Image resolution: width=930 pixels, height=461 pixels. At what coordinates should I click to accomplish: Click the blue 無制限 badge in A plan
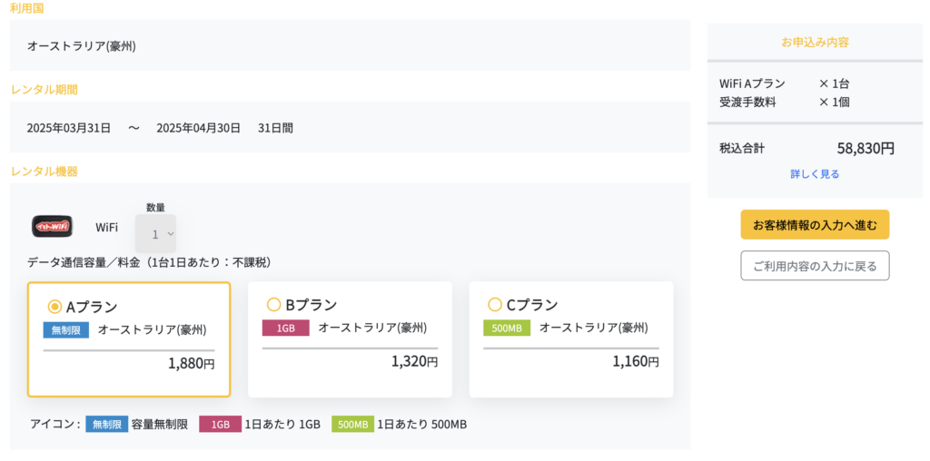pyautogui.click(x=66, y=330)
